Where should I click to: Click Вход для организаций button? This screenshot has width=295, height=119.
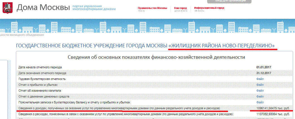(x=229, y=1)
